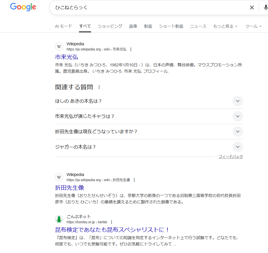Expand question 折田先生像は現在どうなっていますか？
Viewport: 268px width, 253px height.
point(237,132)
